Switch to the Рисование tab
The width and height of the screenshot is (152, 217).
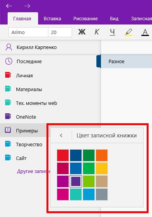tap(86, 18)
